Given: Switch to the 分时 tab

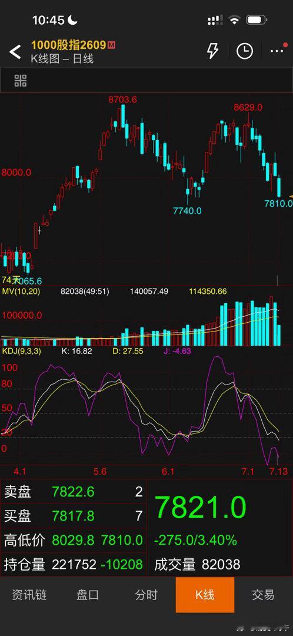Looking at the screenshot, I should coord(146,595).
